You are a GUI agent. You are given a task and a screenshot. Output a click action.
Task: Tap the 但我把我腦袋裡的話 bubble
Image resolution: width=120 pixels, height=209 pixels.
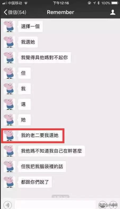click(x=42, y=166)
